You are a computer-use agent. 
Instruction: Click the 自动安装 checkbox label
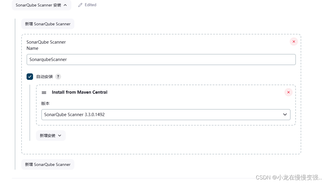pyautogui.click(x=45, y=77)
